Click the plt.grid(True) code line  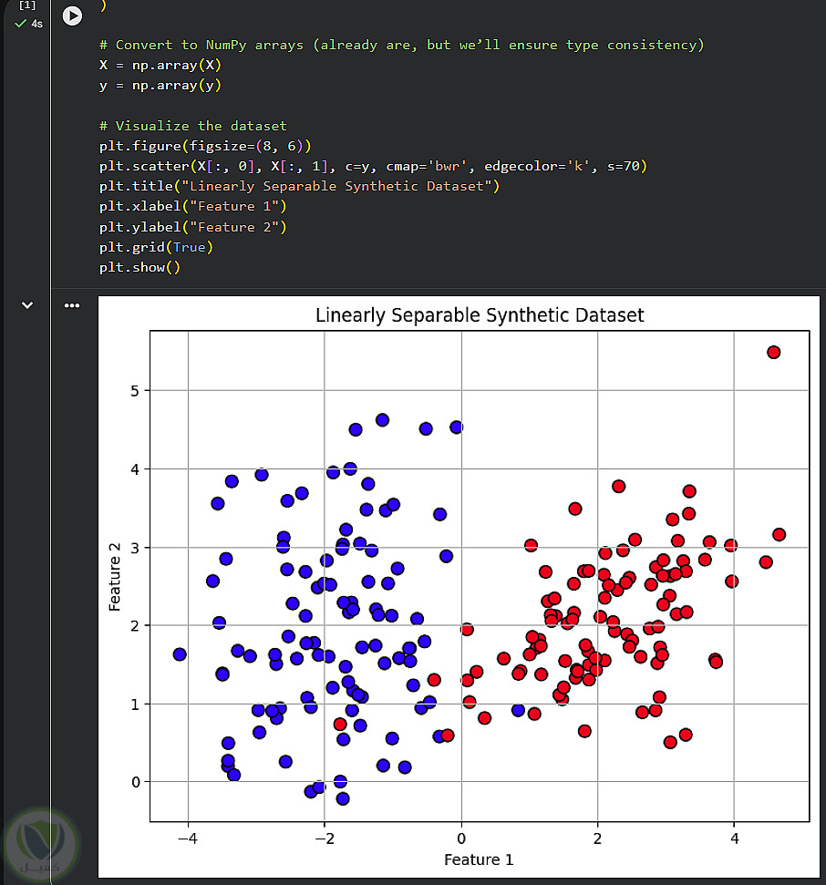[x=156, y=247]
